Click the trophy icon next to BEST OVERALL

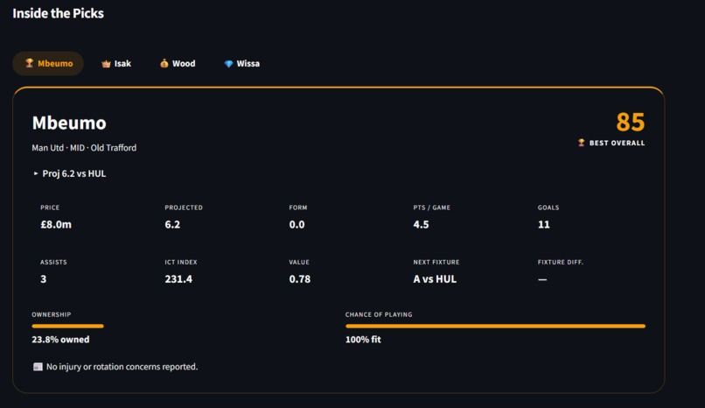[x=582, y=143]
